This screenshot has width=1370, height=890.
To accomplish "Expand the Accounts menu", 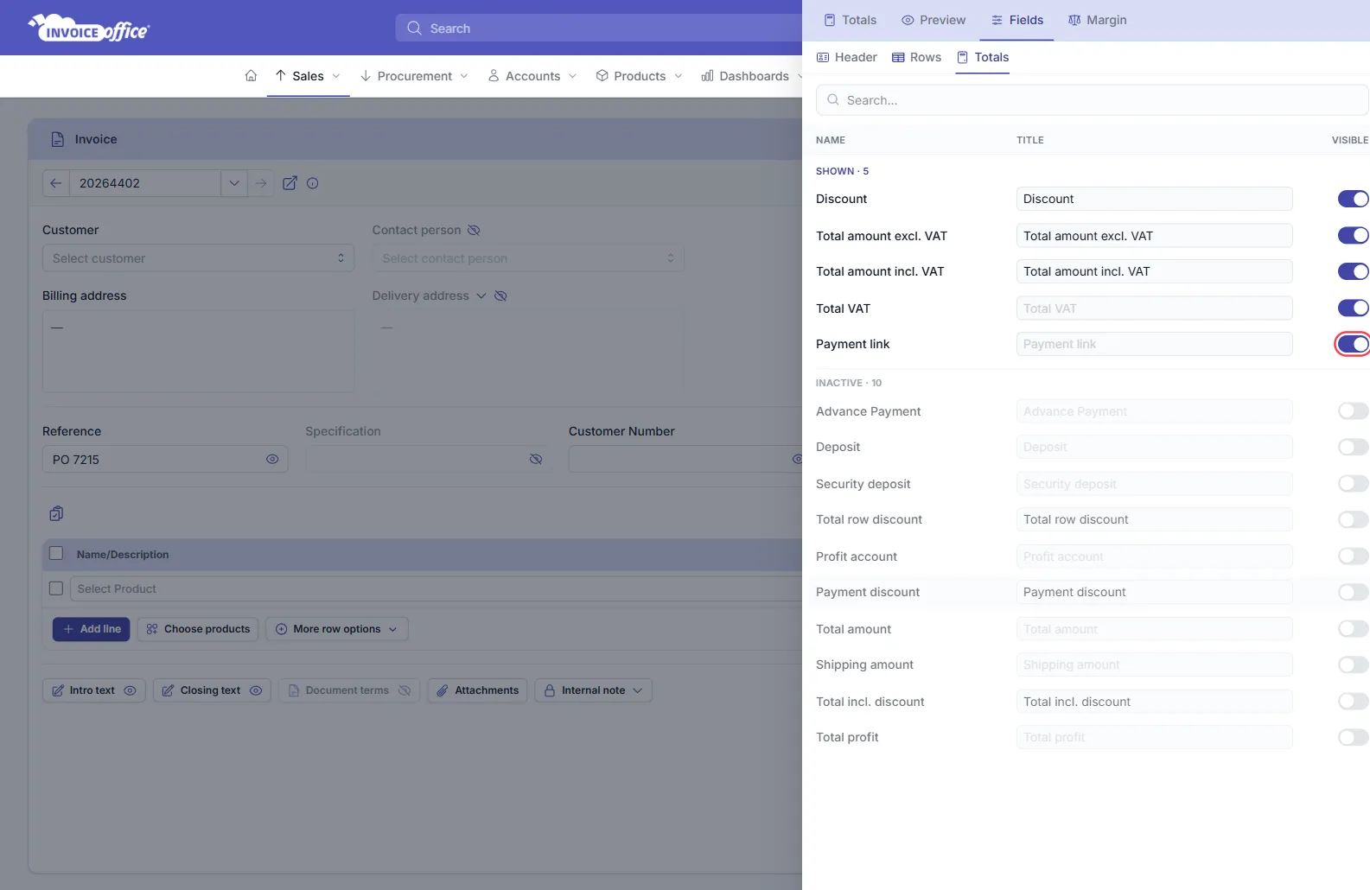I will (532, 76).
